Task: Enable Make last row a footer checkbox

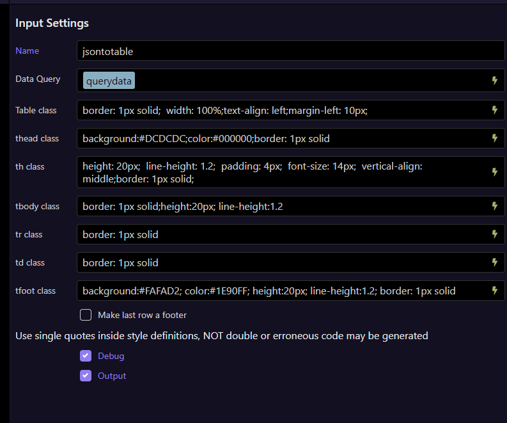Action: [86, 315]
